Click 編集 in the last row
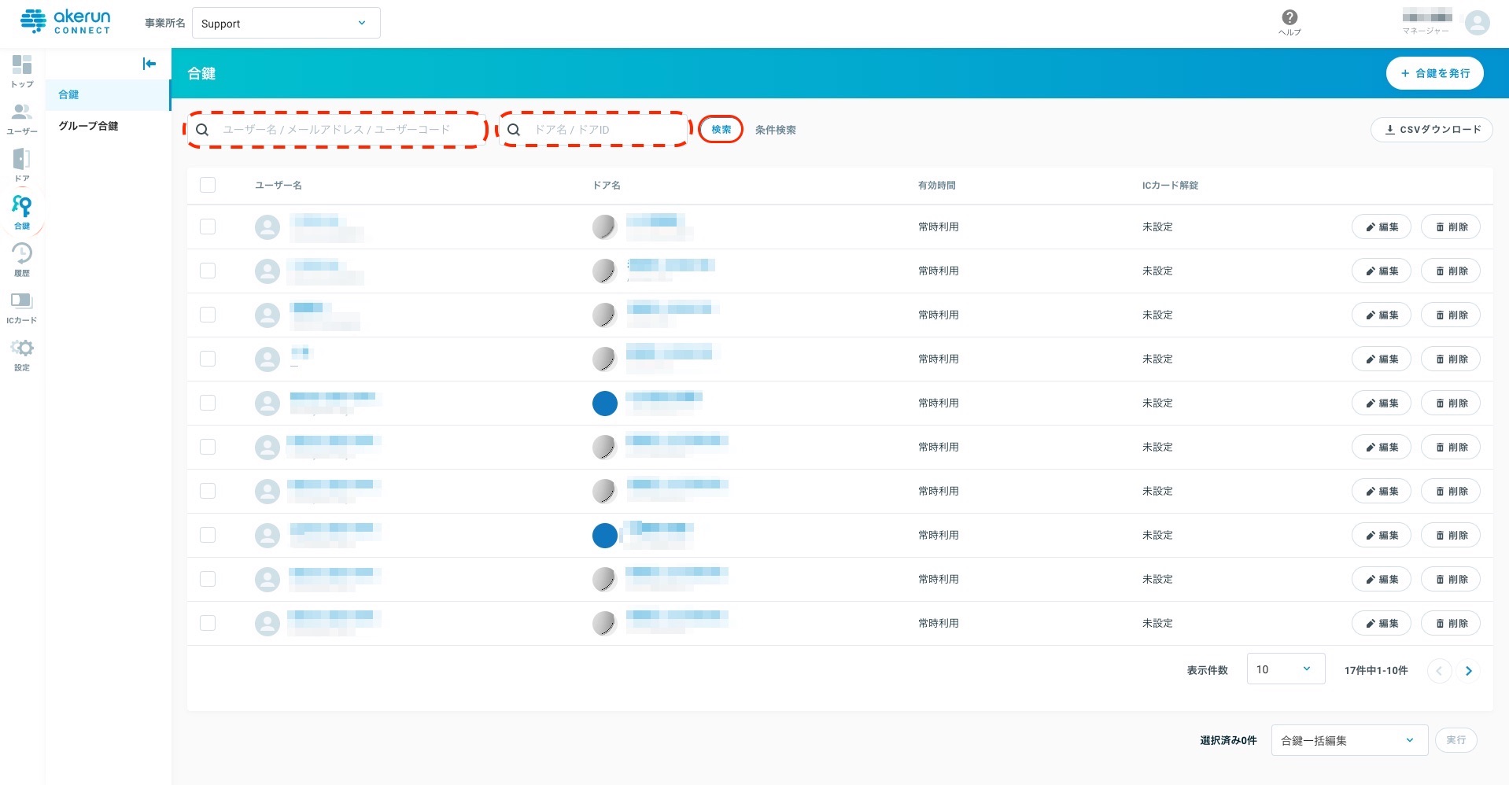Screen dimensions: 1509x785 pos(1382,623)
